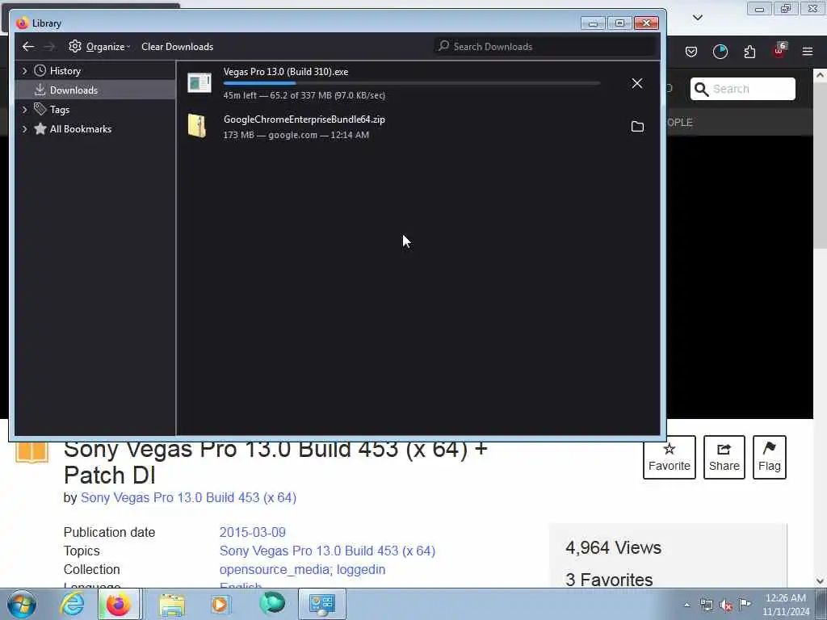Click the muted volume tray icon
Viewport: 827px width, 620px height.
click(x=726, y=605)
